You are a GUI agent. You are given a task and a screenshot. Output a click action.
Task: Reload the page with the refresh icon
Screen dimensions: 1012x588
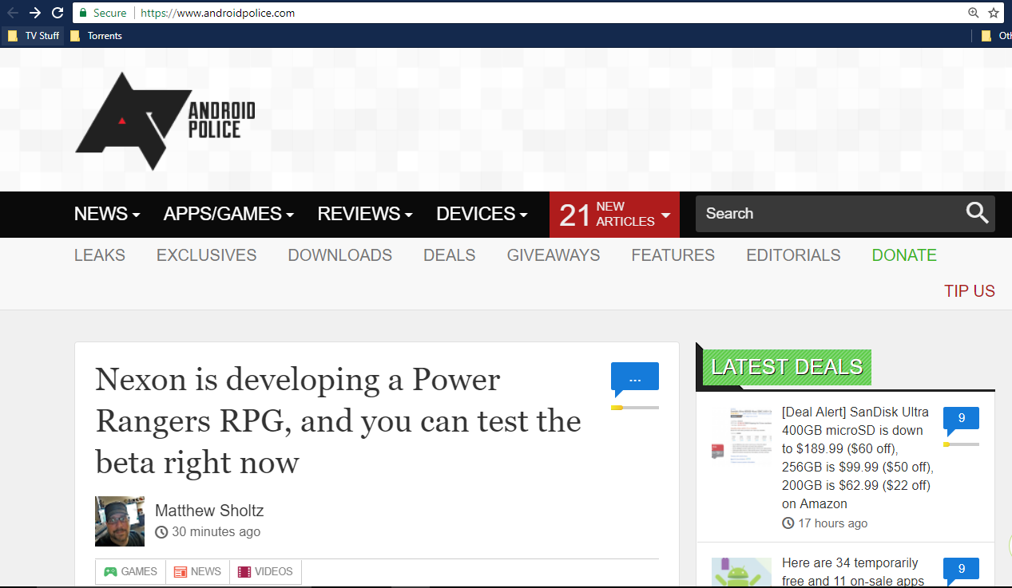(58, 13)
